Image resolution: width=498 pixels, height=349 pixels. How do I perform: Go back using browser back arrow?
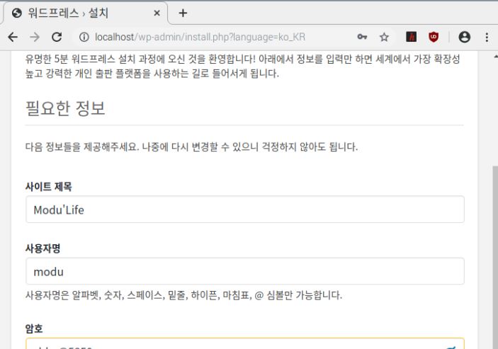[13, 37]
